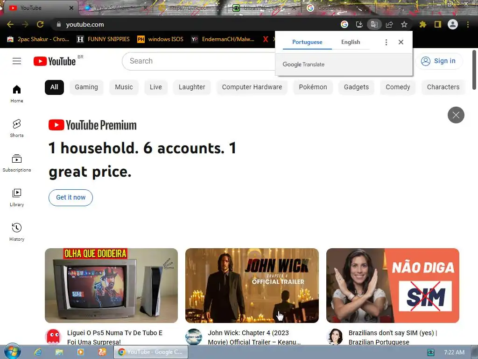This screenshot has width=478, height=359.
Task: Click the Google icon in the address bar
Action: click(344, 24)
